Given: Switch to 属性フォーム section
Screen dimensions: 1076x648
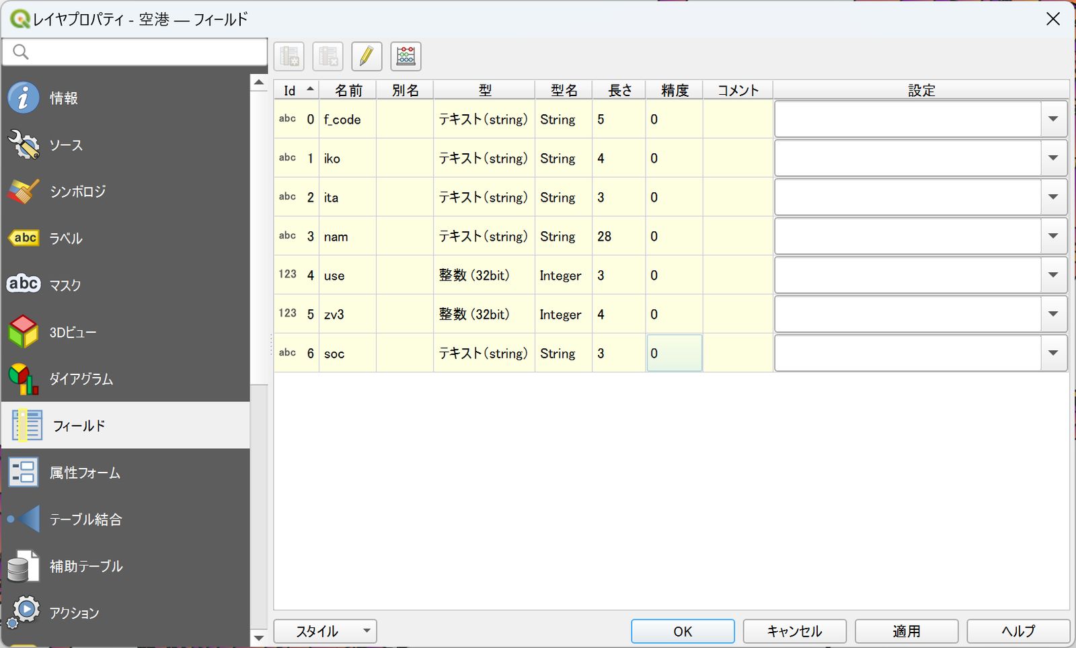Looking at the screenshot, I should [125, 473].
